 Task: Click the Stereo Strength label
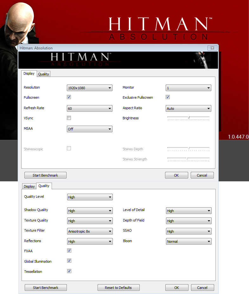click(135, 159)
